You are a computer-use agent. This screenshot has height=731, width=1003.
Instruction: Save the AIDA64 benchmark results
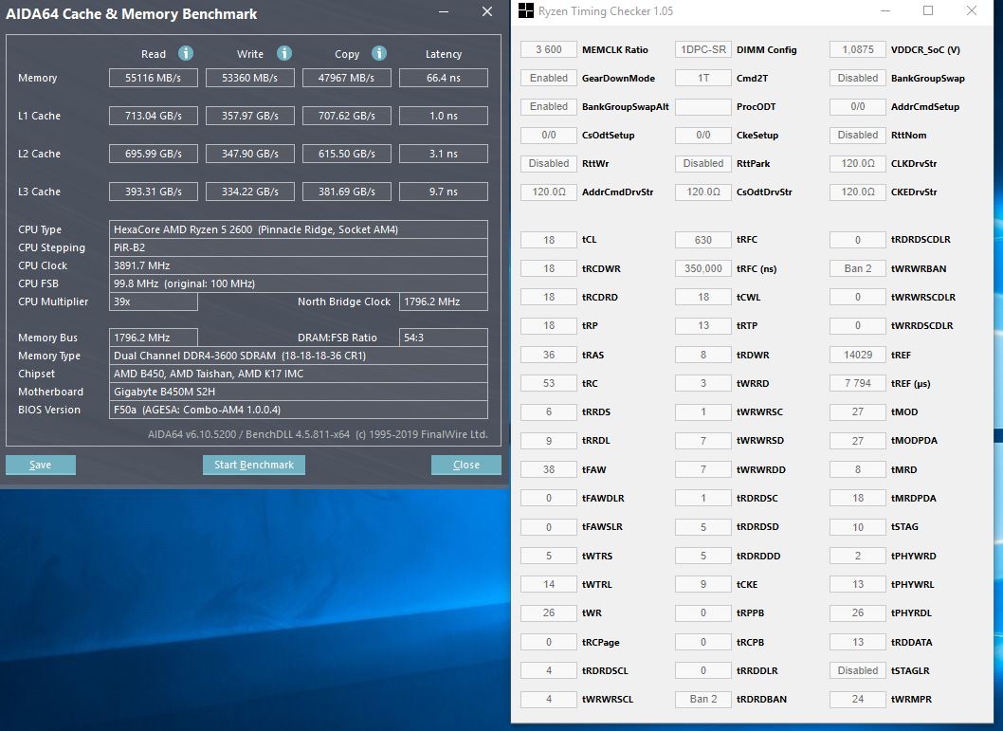point(41,465)
